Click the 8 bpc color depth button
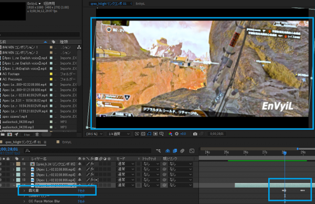The height and width of the screenshot is (204, 315). tap(27, 135)
